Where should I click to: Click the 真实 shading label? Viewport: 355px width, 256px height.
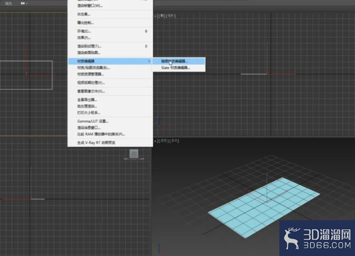coord(174,141)
